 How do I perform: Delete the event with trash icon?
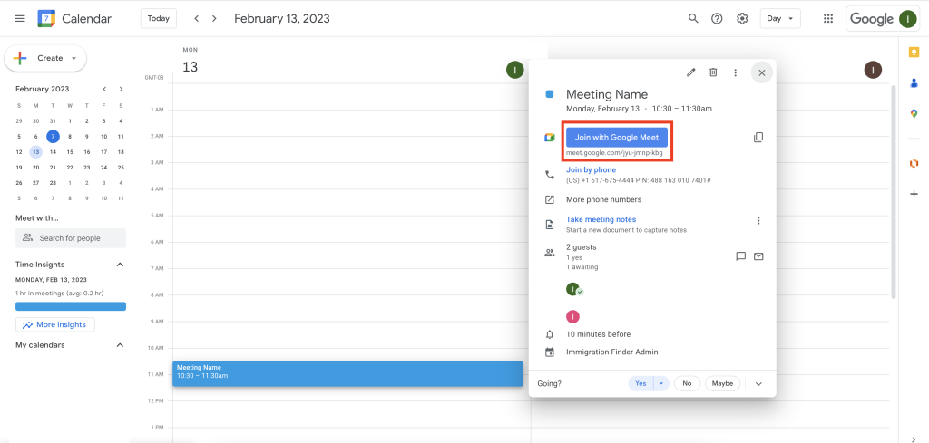coord(713,72)
